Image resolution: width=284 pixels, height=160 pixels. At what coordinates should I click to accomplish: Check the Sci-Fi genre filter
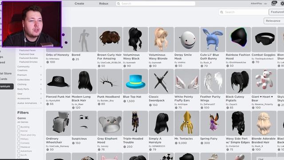click(19, 155)
